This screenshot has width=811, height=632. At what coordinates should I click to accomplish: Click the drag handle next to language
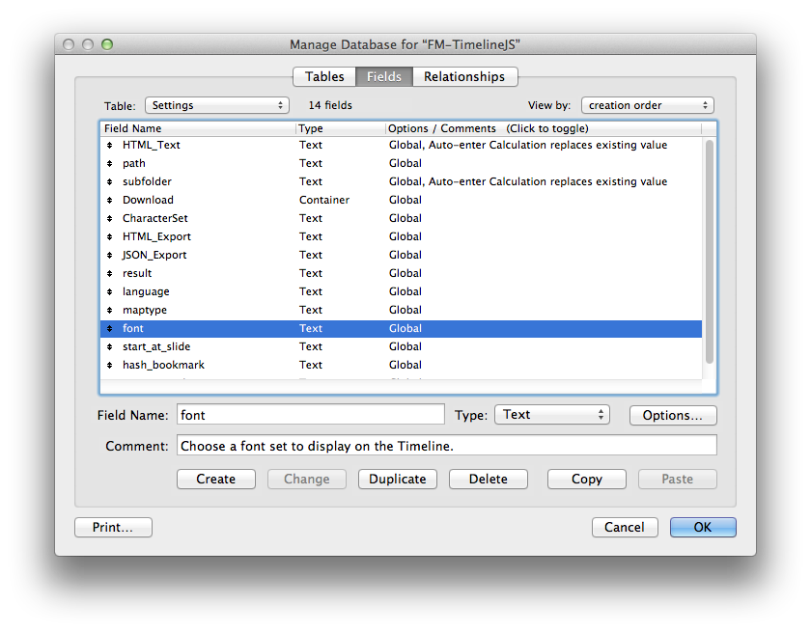[x=110, y=292]
